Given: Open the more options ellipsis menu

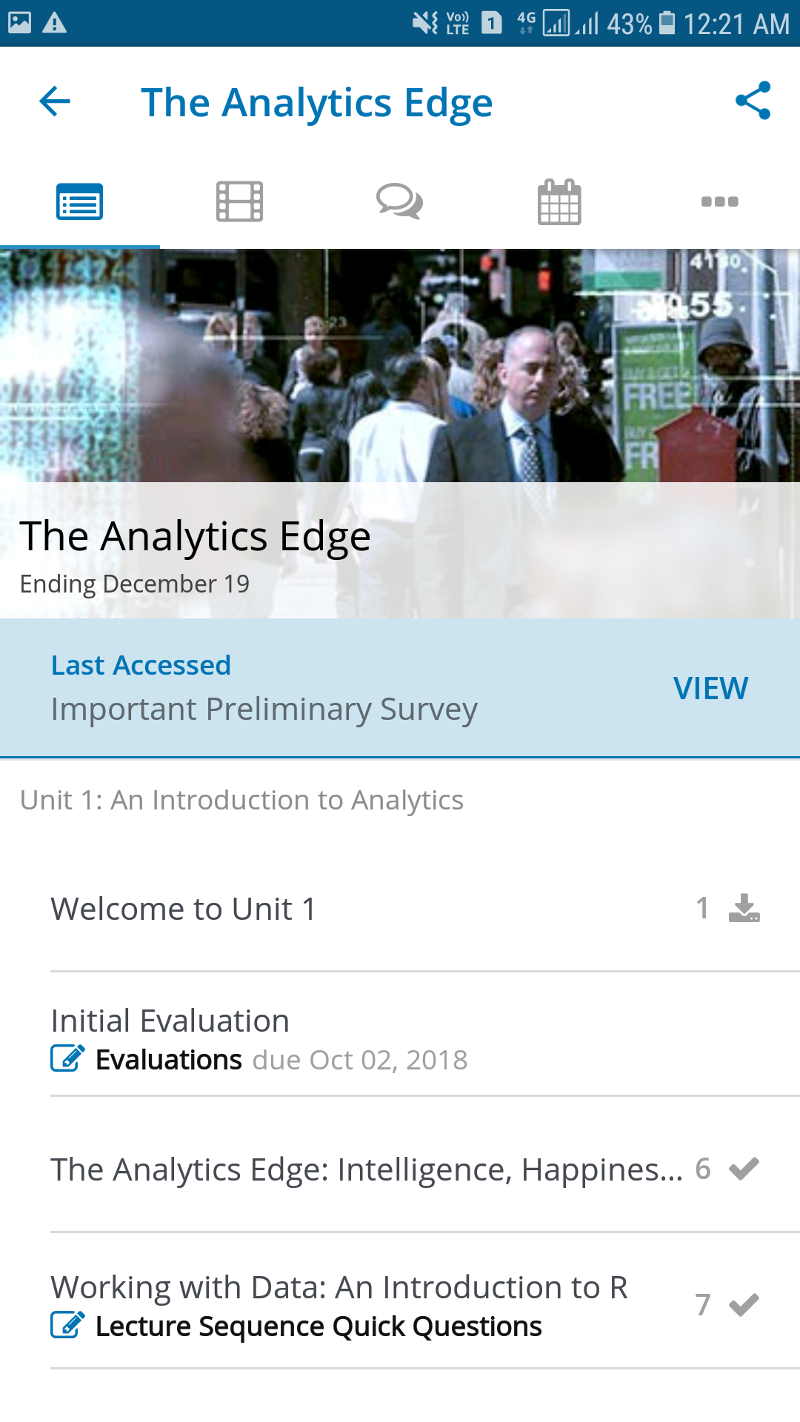Looking at the screenshot, I should coord(719,201).
